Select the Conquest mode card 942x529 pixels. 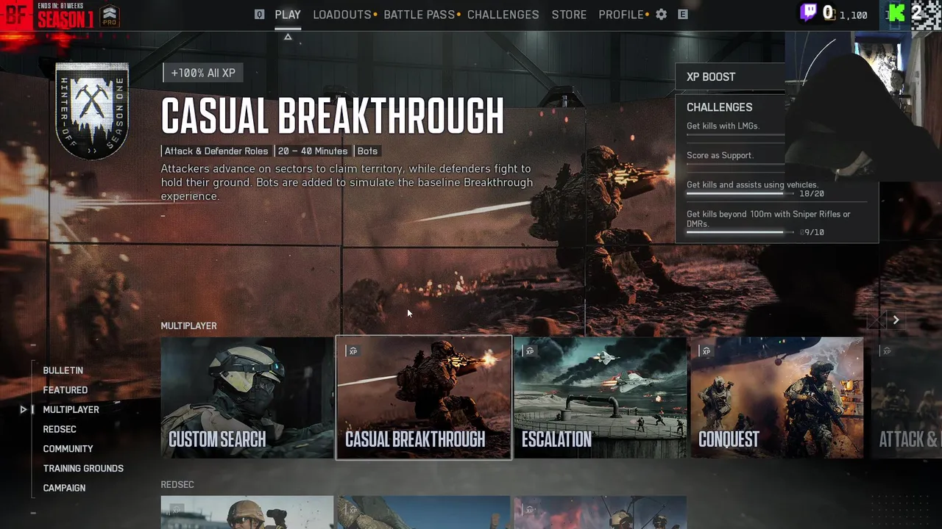(x=777, y=397)
